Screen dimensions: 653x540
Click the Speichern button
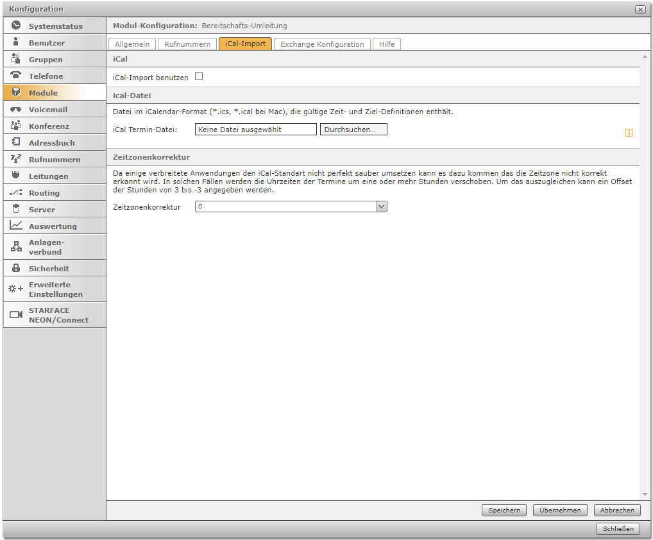[504, 510]
